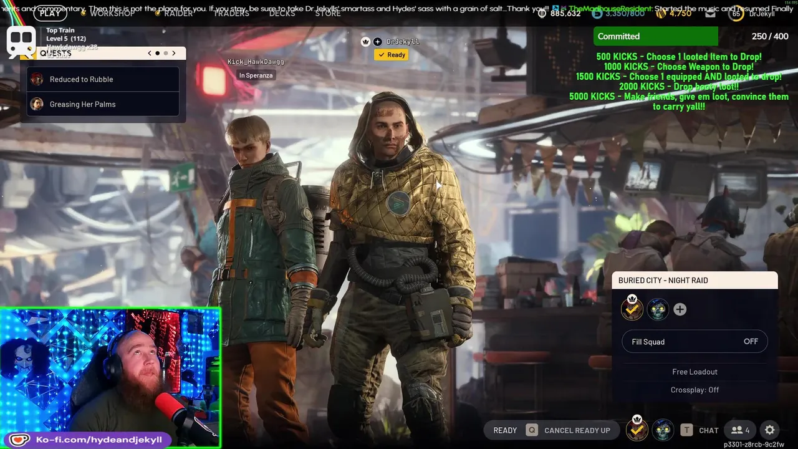The height and width of the screenshot is (449, 798).
Task: Toggle Crossplay: Off setting
Action: point(695,390)
